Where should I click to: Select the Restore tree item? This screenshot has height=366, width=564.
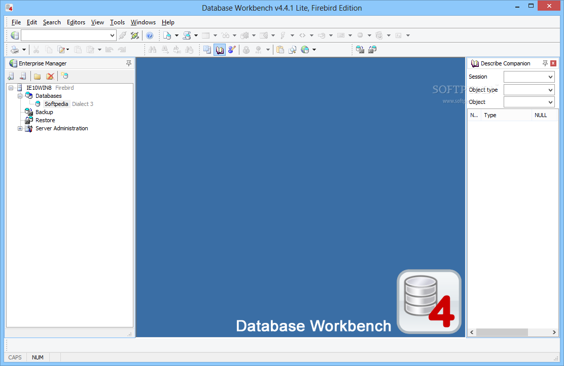(x=45, y=120)
